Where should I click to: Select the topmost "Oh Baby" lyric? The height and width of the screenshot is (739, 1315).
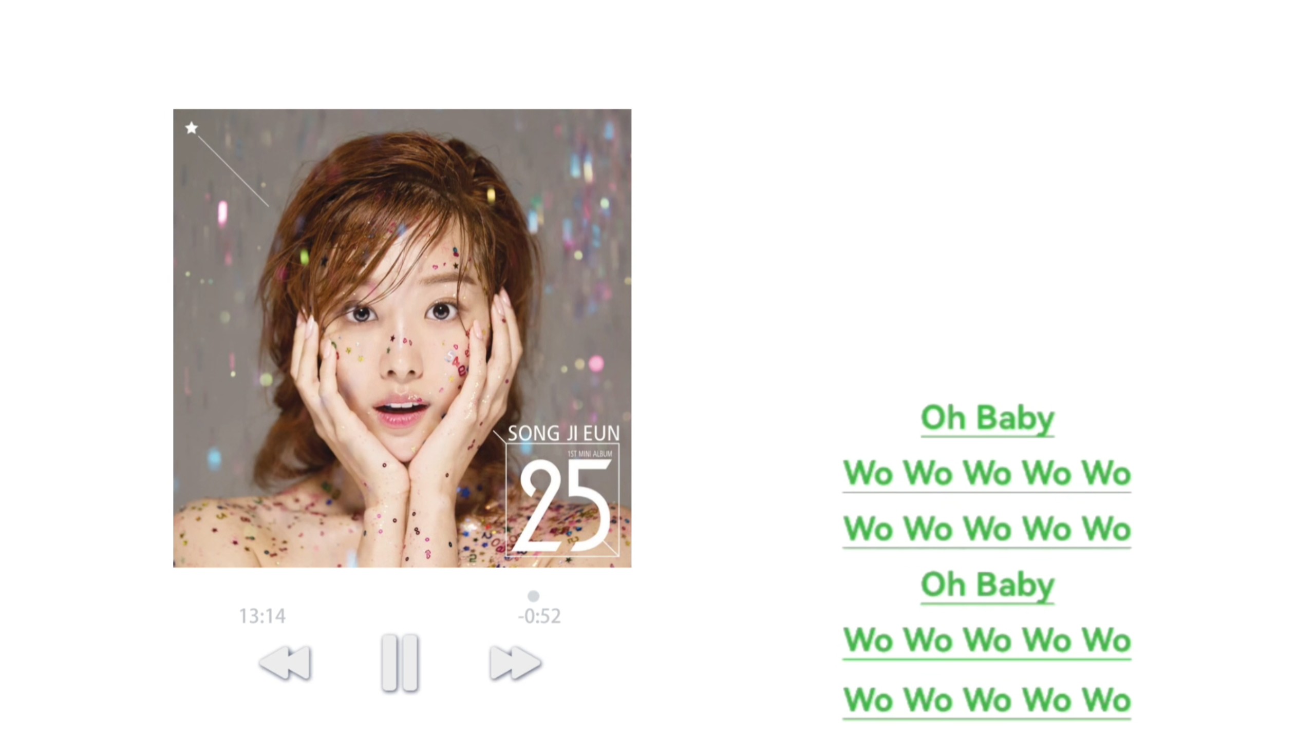pyautogui.click(x=987, y=418)
